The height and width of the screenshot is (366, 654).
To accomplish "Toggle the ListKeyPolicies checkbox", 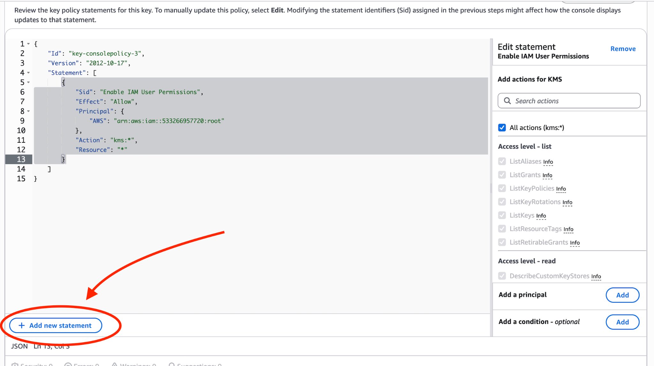I will coord(502,188).
